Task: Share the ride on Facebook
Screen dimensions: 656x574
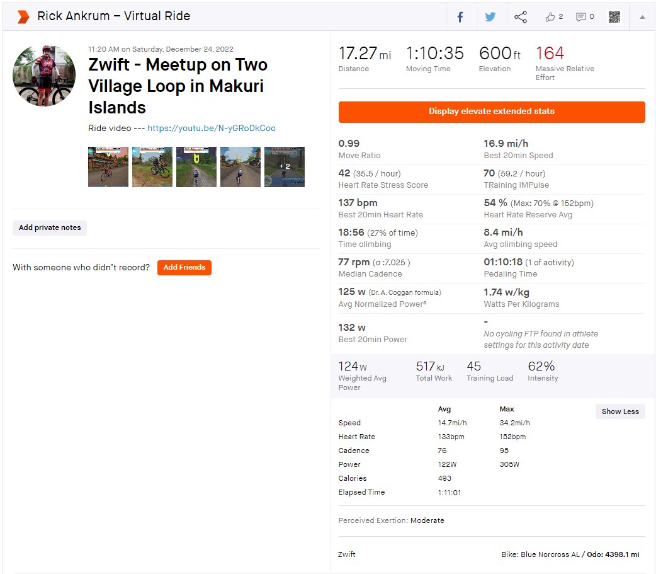Action: pyautogui.click(x=460, y=17)
